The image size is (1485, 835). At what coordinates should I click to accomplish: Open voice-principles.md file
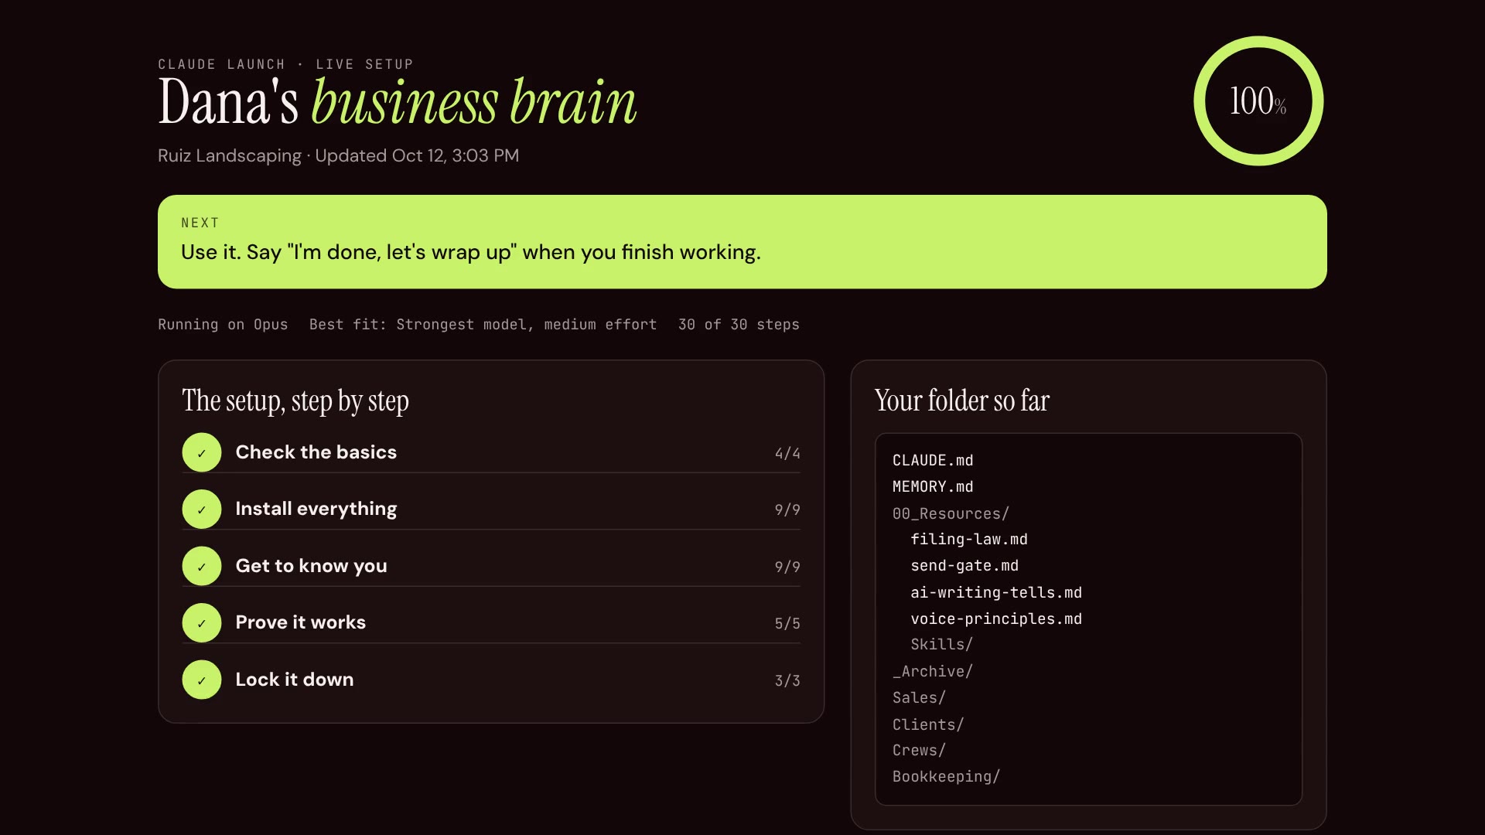pos(996,619)
